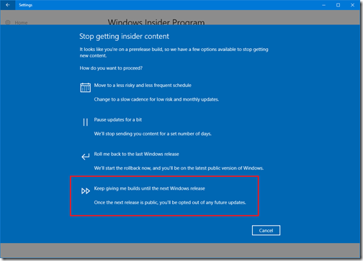This screenshot has width=363, height=261.
Task: Click 'We'll start the rollback now' description
Action: coord(179,168)
